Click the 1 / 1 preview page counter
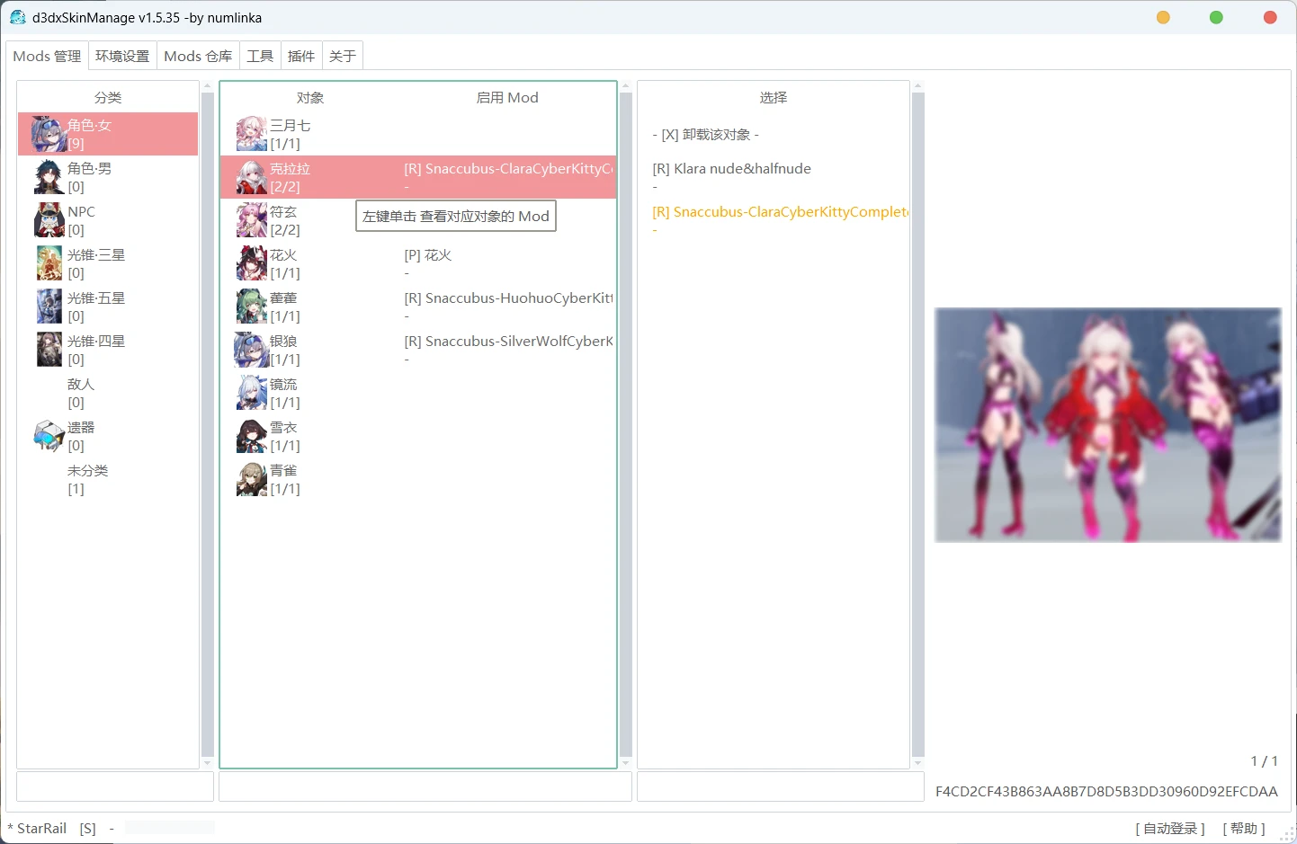Screen dimensions: 1297x844 (x=1264, y=760)
